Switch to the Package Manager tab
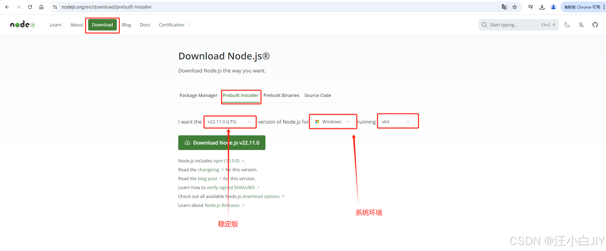The width and height of the screenshot is (606, 251). pyautogui.click(x=198, y=95)
